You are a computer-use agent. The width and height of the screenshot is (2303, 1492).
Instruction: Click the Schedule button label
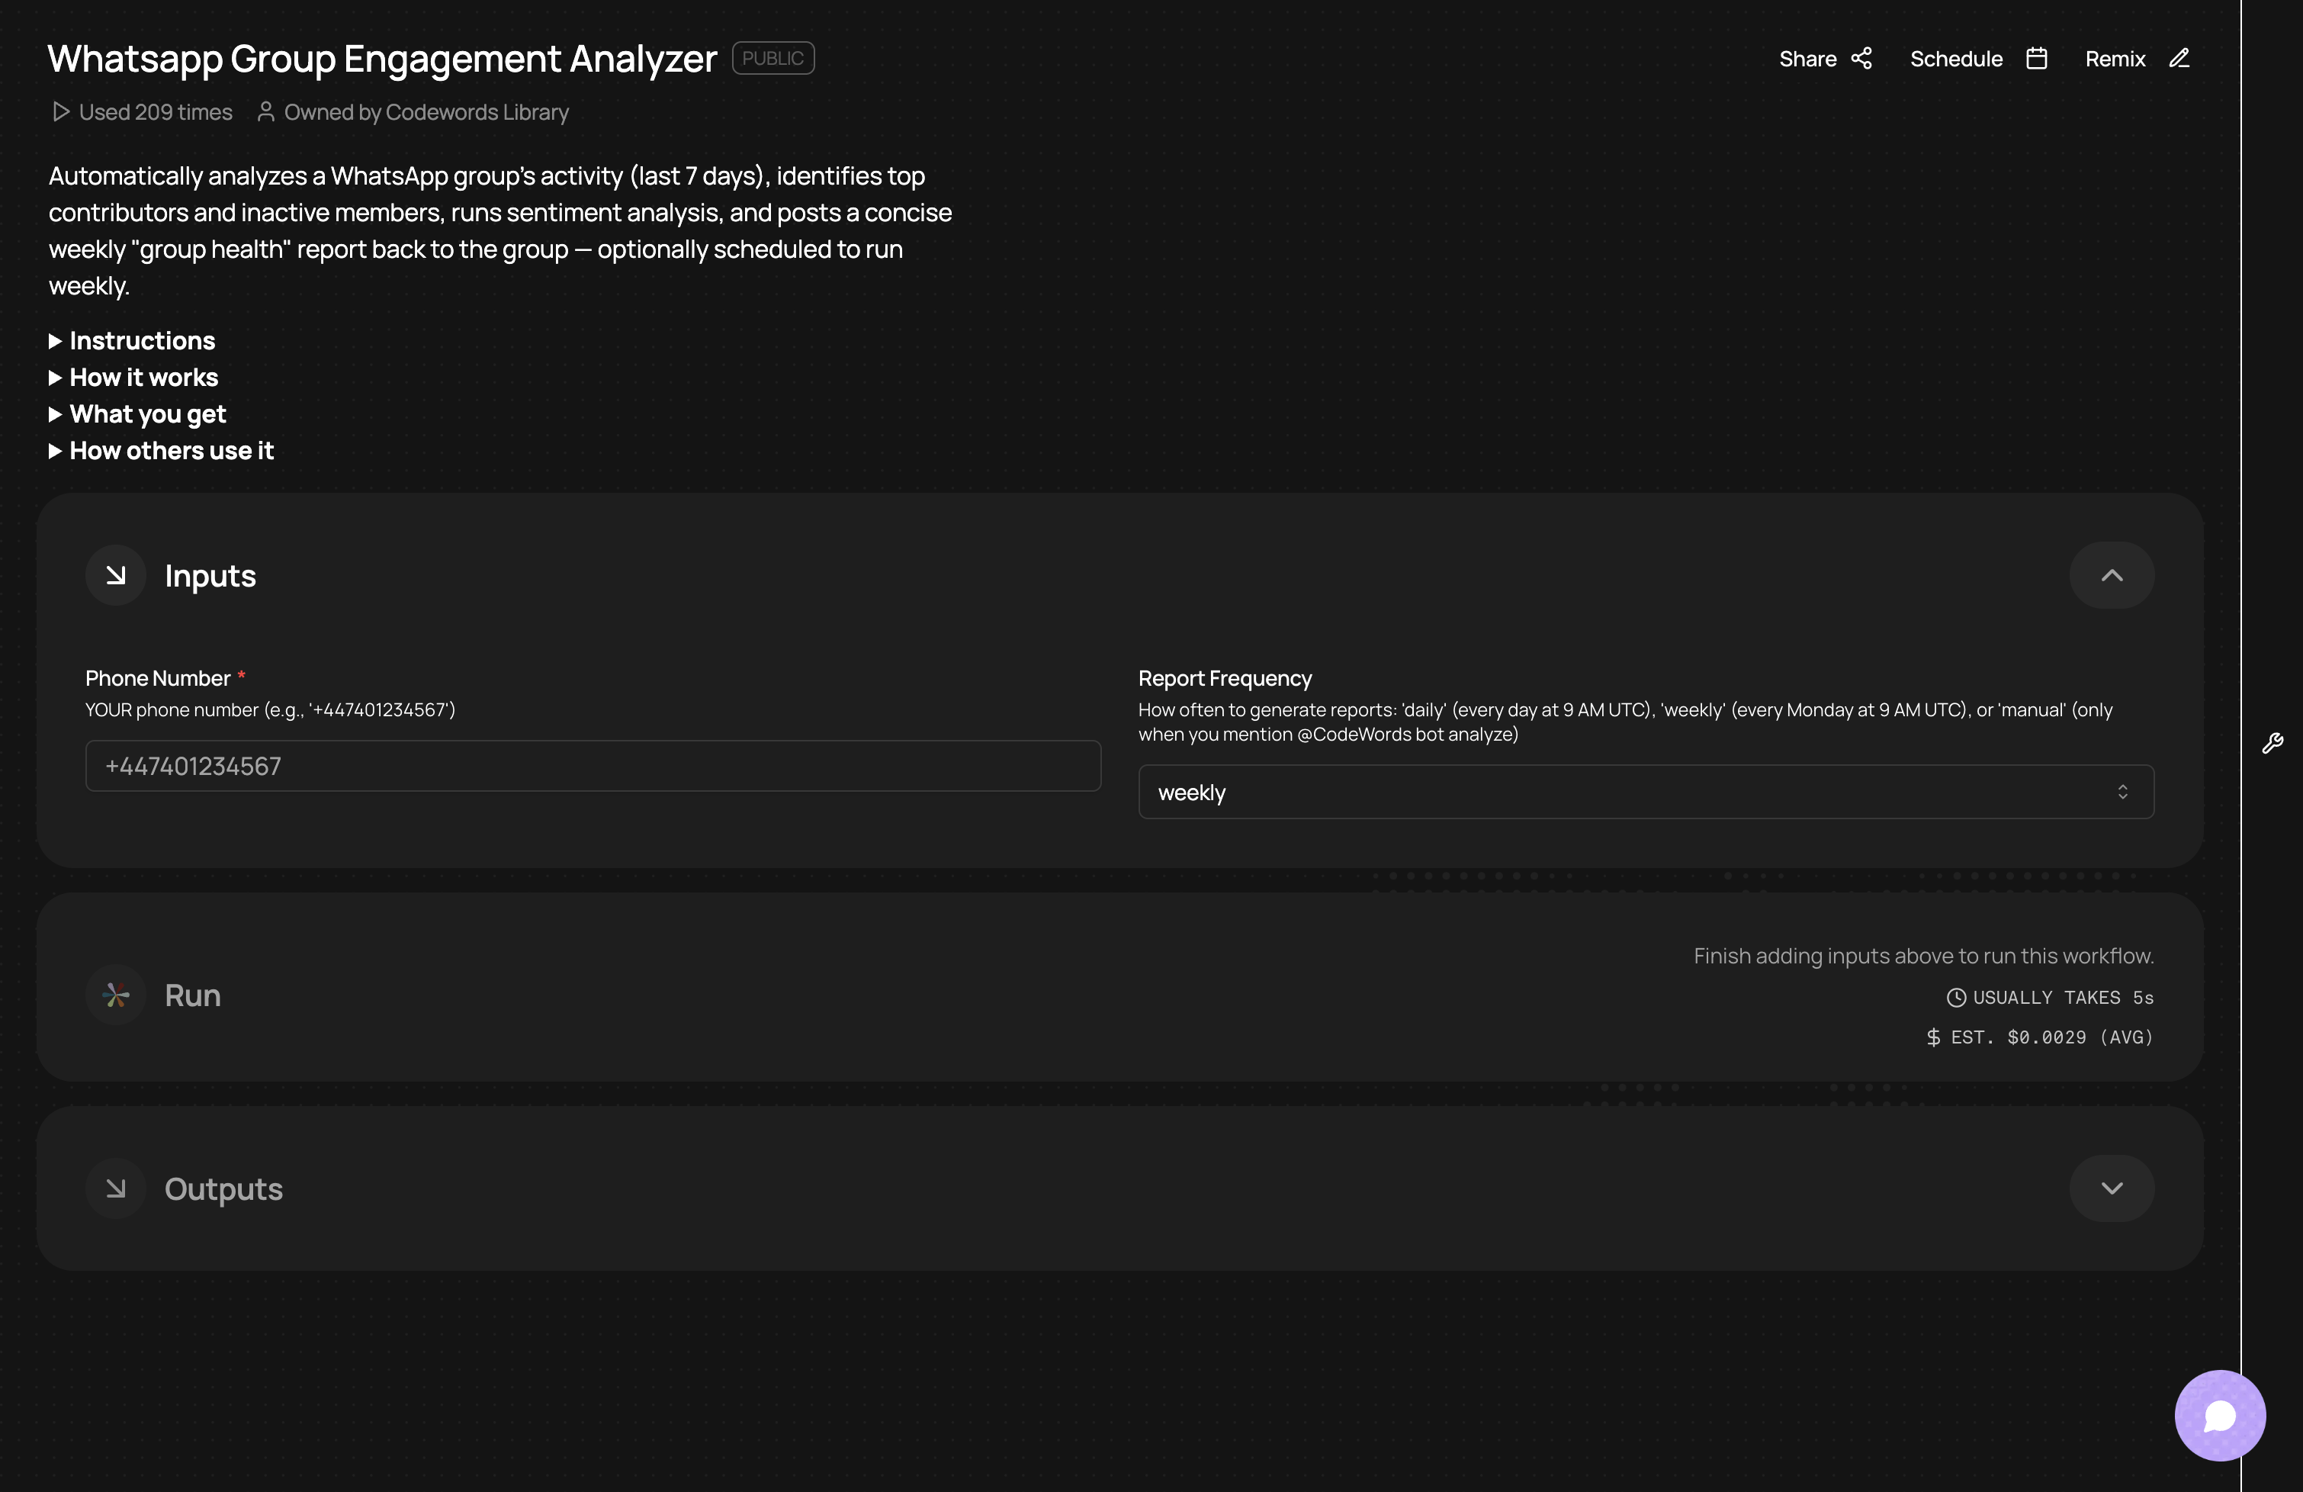tap(1955, 59)
